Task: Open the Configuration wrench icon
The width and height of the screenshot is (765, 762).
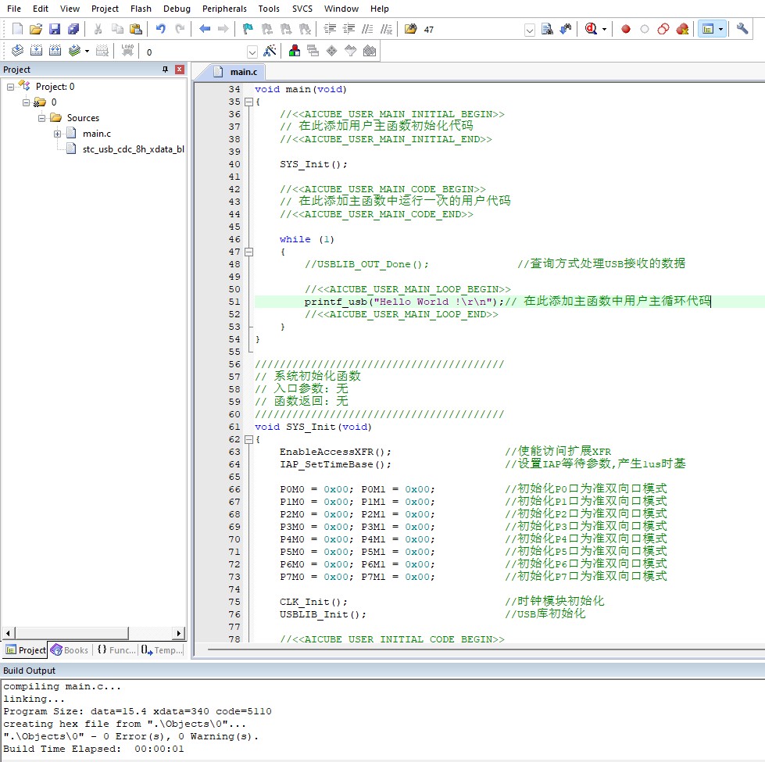Action: [742, 29]
